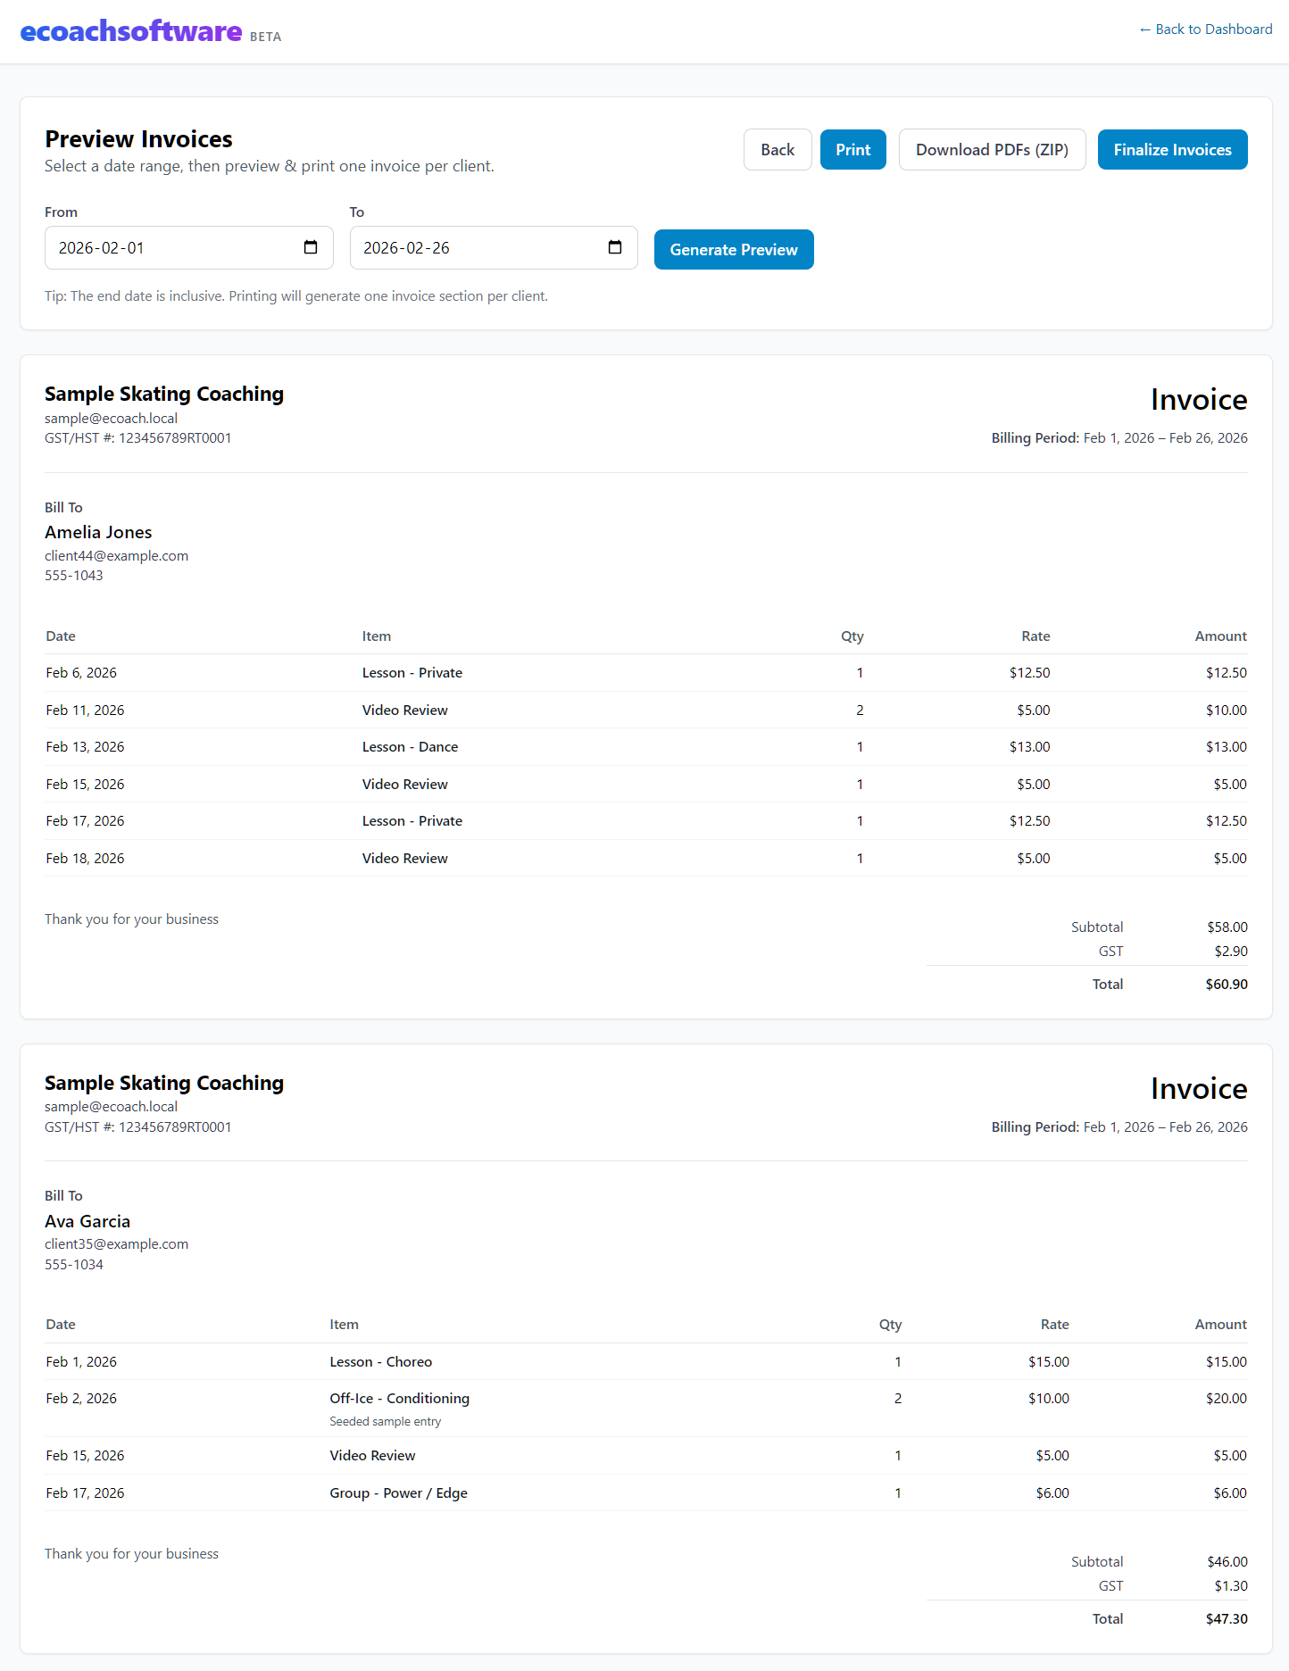
Task: Click the ecoachsoftware logo
Action: tap(131, 31)
